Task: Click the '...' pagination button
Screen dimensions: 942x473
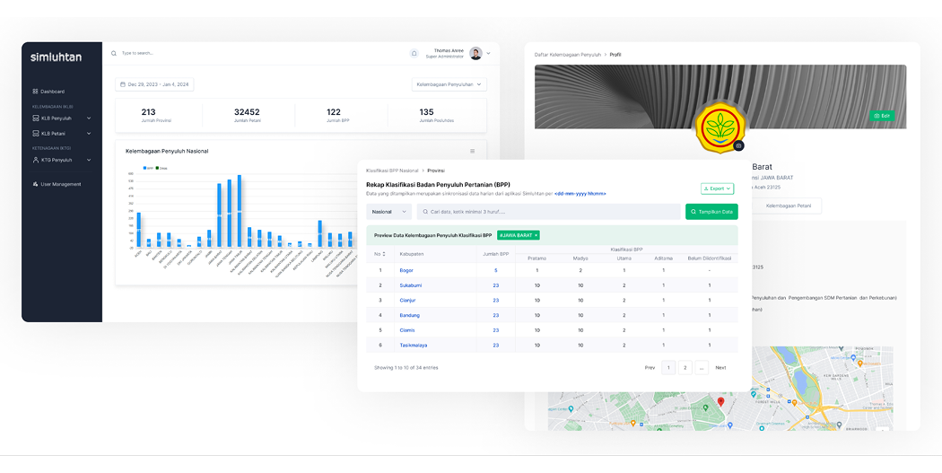Action: 701,367
